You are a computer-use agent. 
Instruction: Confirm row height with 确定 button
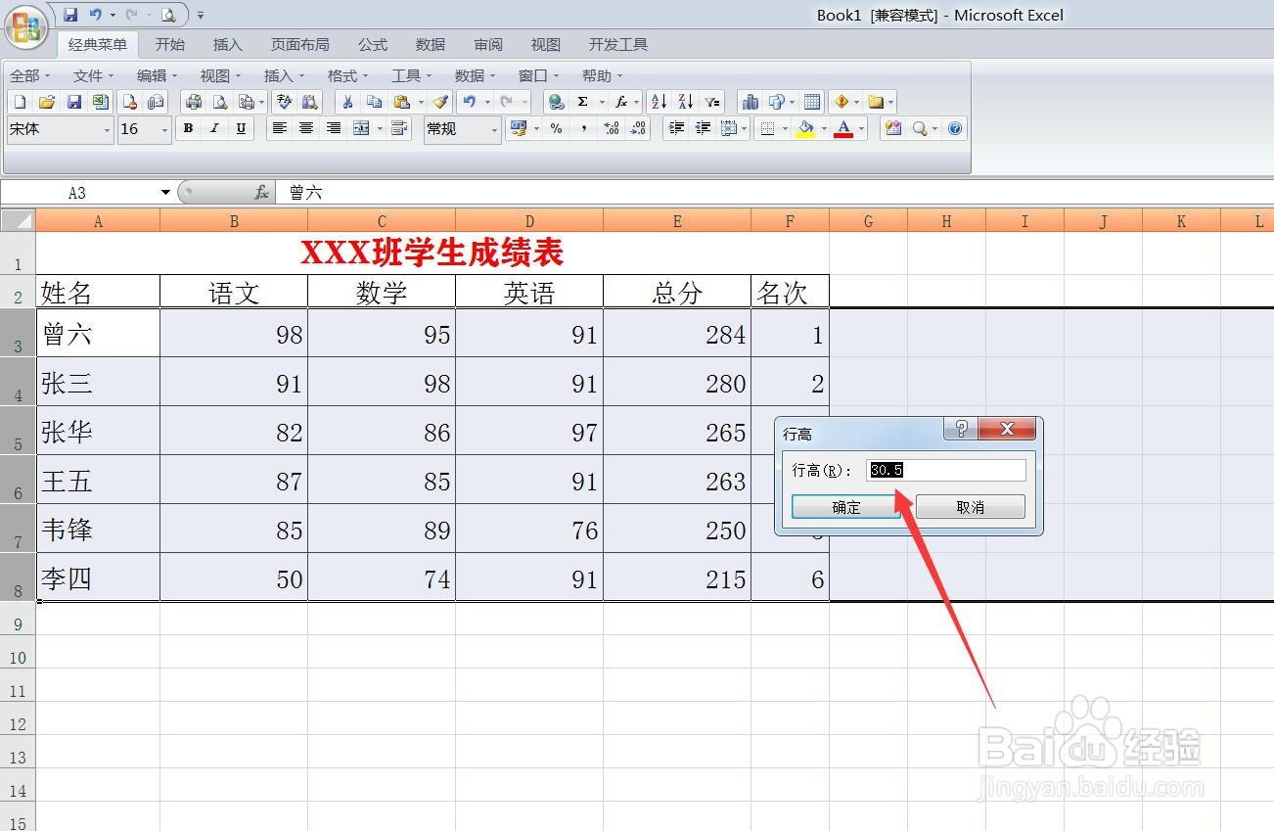843,506
